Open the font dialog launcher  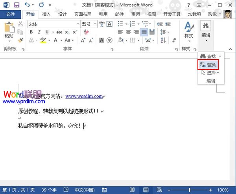tap(112, 49)
